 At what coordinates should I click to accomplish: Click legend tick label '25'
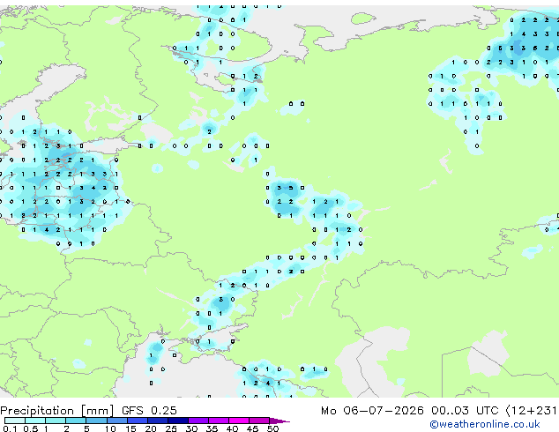click(171, 428)
